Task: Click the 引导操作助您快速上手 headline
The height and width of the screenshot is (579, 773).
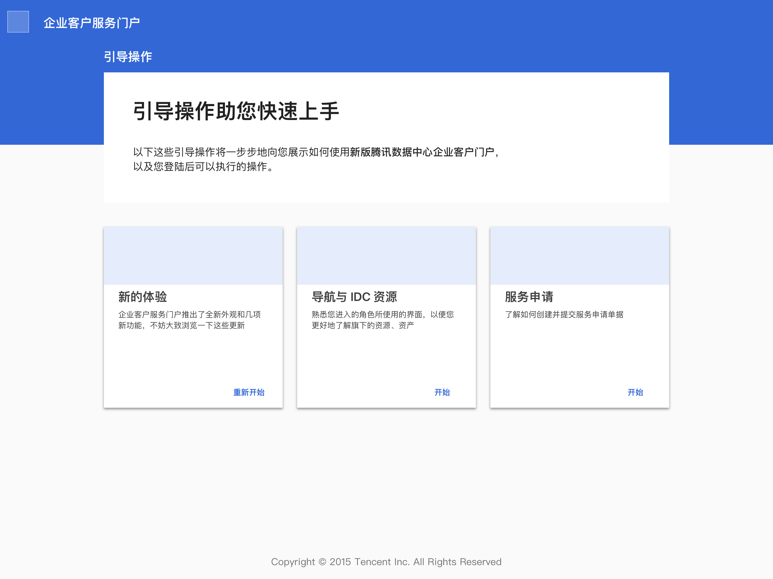Action: click(x=236, y=111)
